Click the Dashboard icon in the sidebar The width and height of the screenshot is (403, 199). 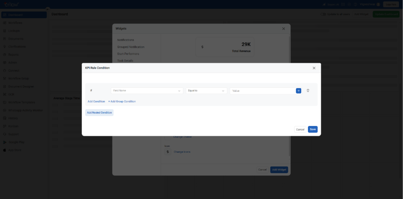click(x=4, y=15)
